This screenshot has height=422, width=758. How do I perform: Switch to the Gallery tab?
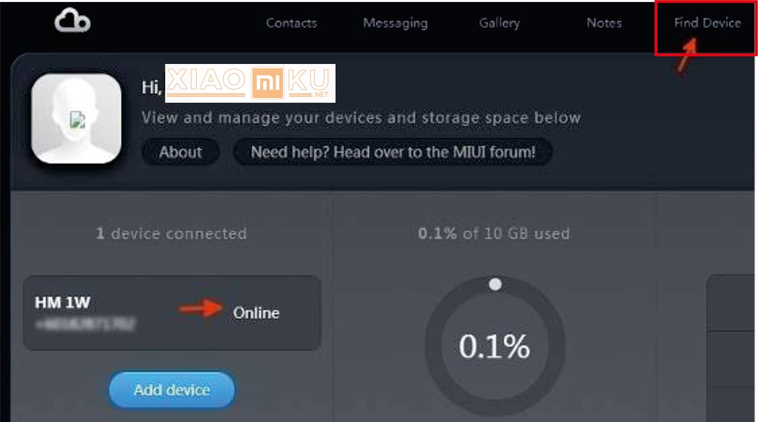point(499,23)
